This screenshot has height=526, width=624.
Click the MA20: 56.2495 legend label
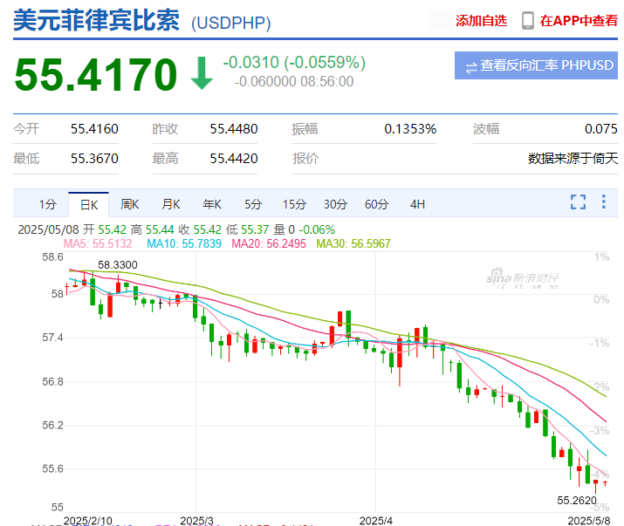[269, 243]
